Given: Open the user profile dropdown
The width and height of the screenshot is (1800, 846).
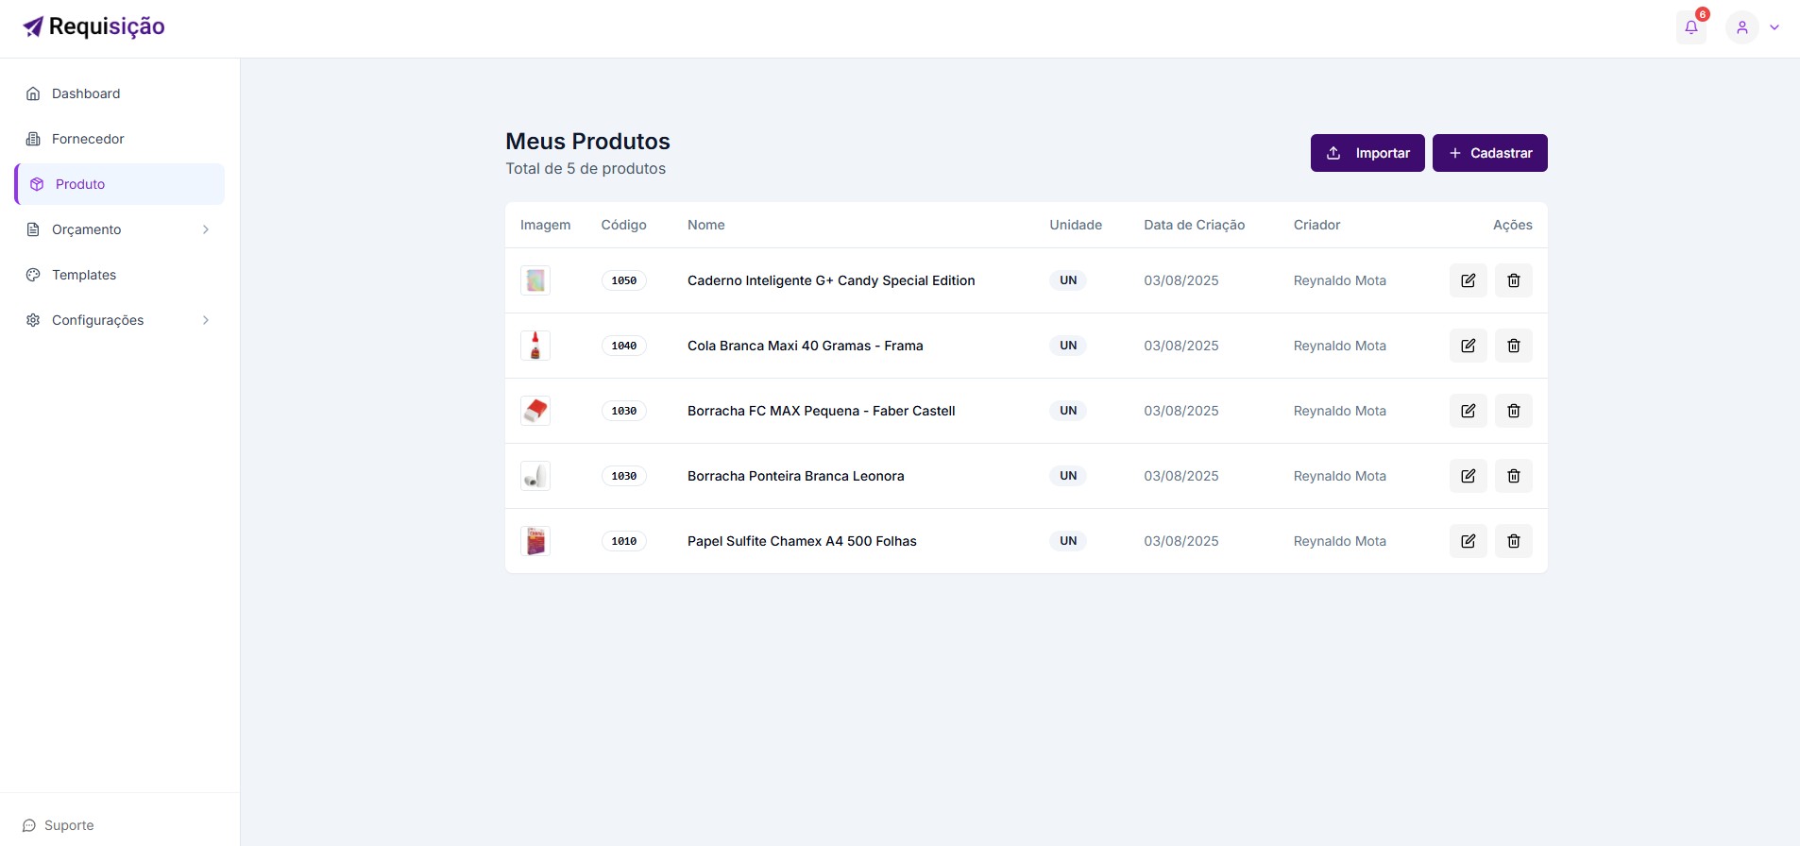Looking at the screenshot, I should [x=1754, y=27].
